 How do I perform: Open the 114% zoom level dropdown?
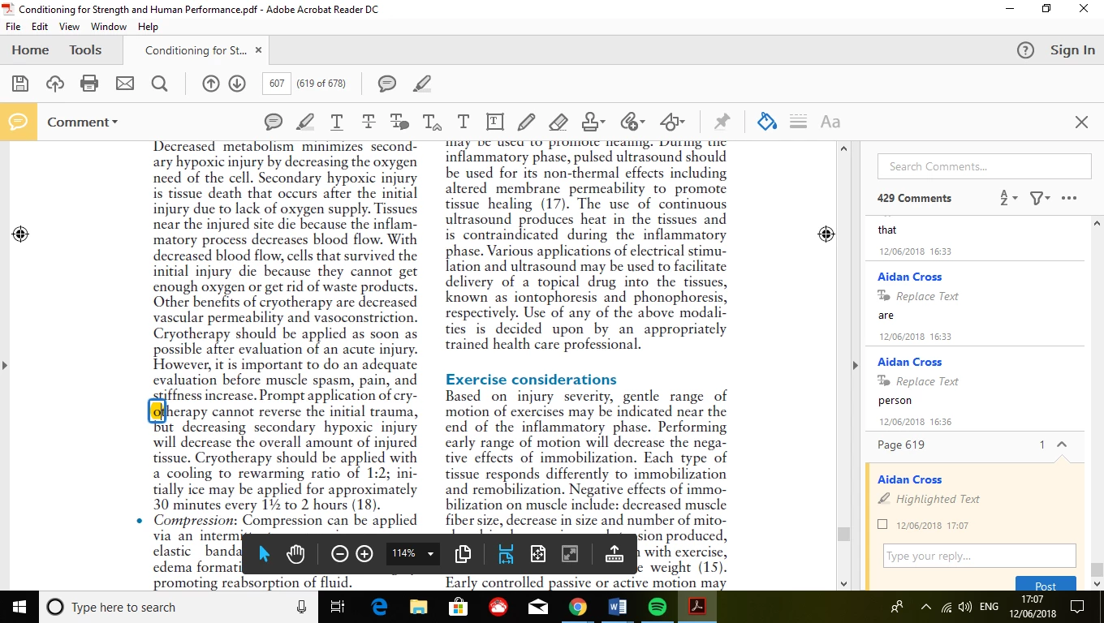(x=413, y=553)
